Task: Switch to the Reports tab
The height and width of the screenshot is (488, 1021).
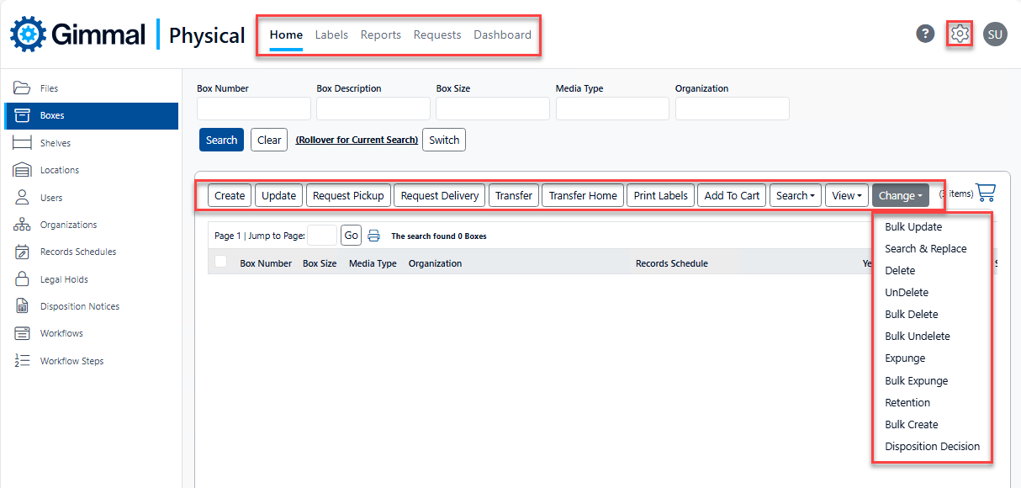Action: pos(380,34)
